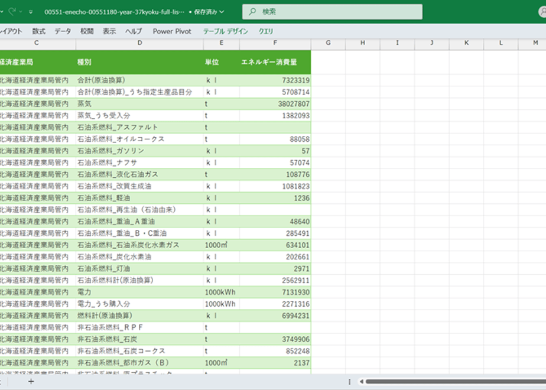Select cell 石油系燃料_再生油（石油由来）

tap(139, 210)
